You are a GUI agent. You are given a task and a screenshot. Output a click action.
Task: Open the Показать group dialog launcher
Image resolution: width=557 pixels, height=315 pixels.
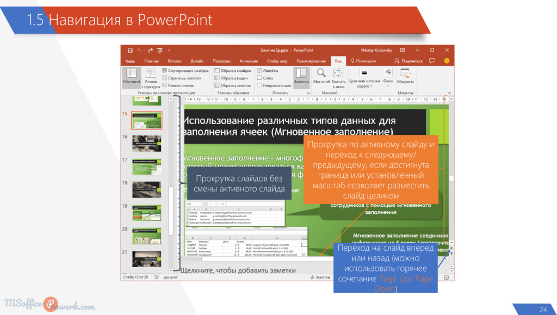pyautogui.click(x=308, y=93)
